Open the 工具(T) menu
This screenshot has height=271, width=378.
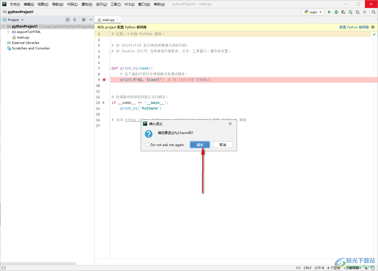click(116, 4)
